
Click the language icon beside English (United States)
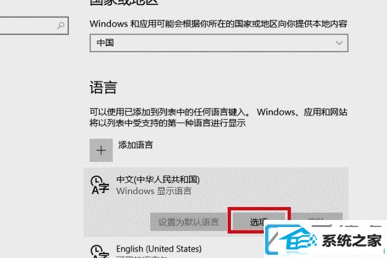pos(99,252)
